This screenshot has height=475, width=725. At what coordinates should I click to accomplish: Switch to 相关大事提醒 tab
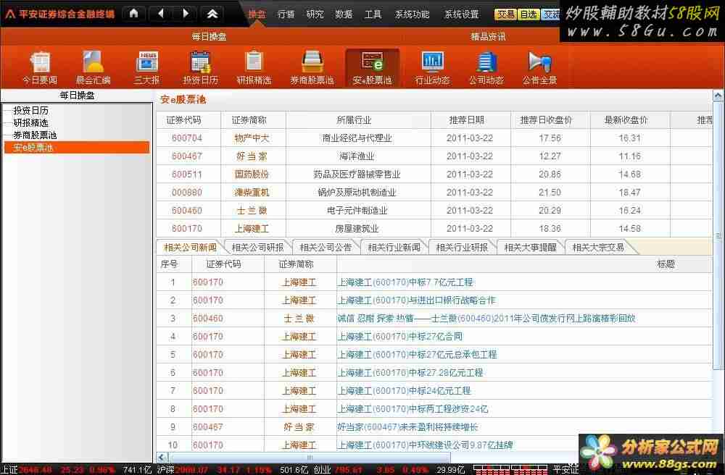(530, 248)
